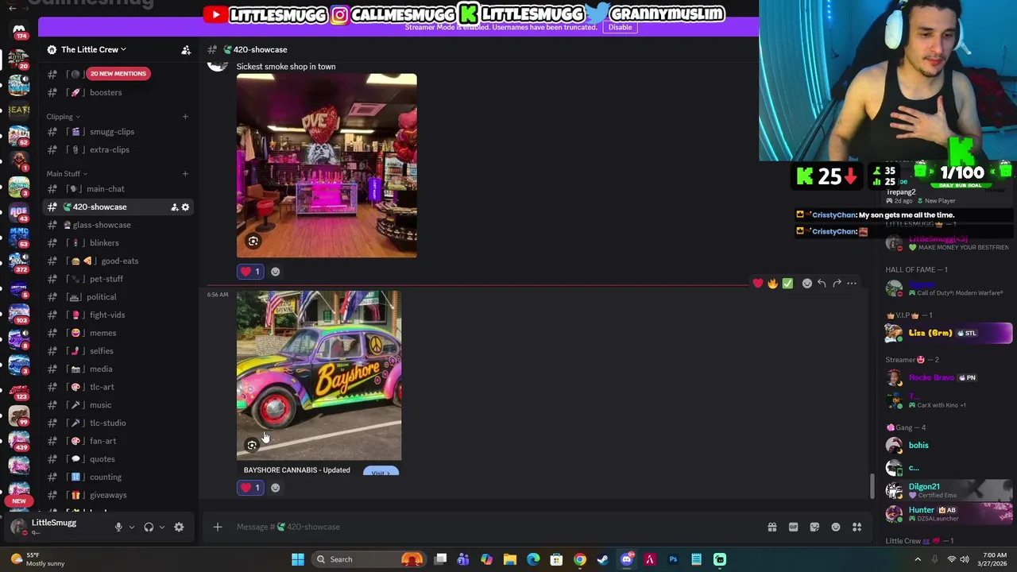Image resolution: width=1017 pixels, height=572 pixels.
Task: Open image options on the Bayshore car photo
Action: pyautogui.click(x=252, y=445)
